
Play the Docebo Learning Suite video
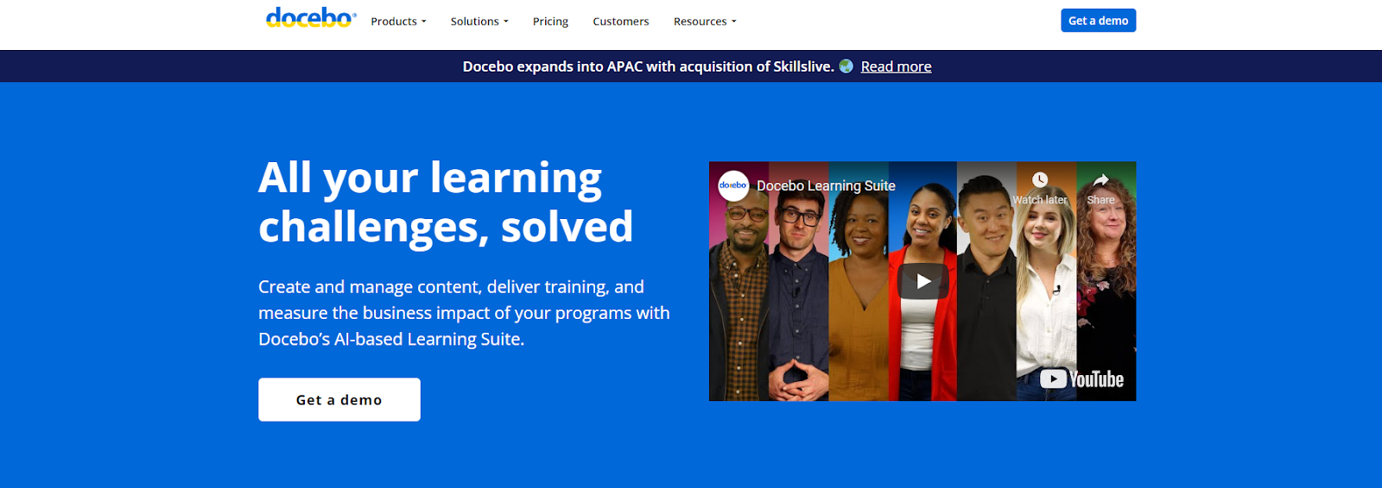pyautogui.click(x=922, y=281)
